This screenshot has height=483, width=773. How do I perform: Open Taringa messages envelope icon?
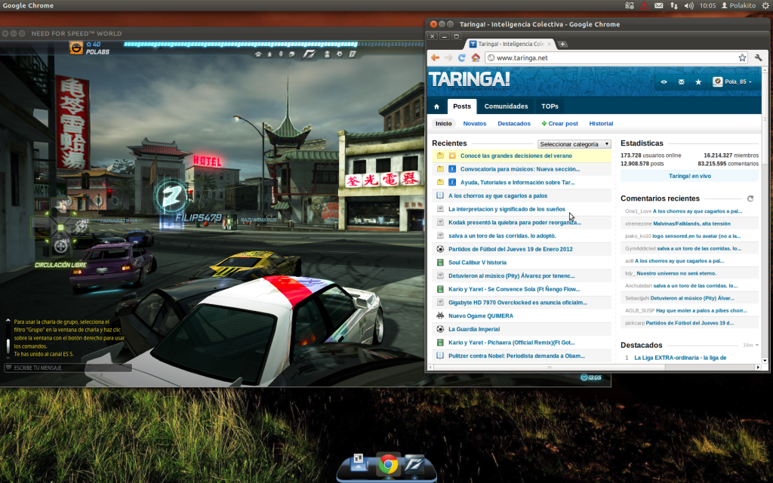pyautogui.click(x=681, y=82)
